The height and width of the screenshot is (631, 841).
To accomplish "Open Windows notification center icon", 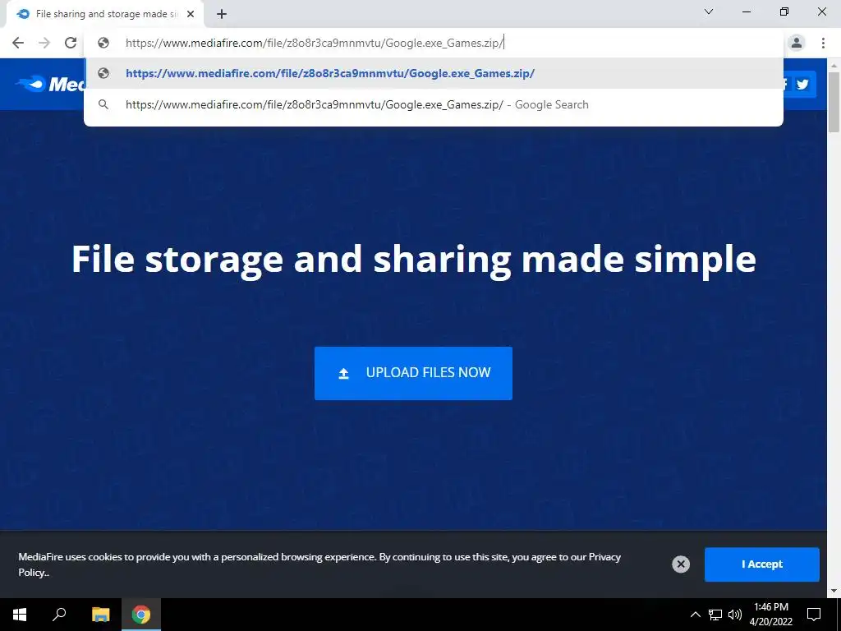I will tap(814, 615).
